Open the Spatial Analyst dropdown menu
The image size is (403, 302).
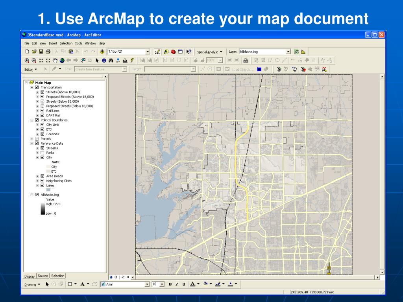point(209,52)
